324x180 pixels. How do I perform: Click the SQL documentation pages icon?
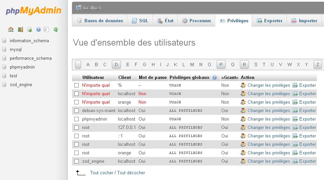coord(47,30)
